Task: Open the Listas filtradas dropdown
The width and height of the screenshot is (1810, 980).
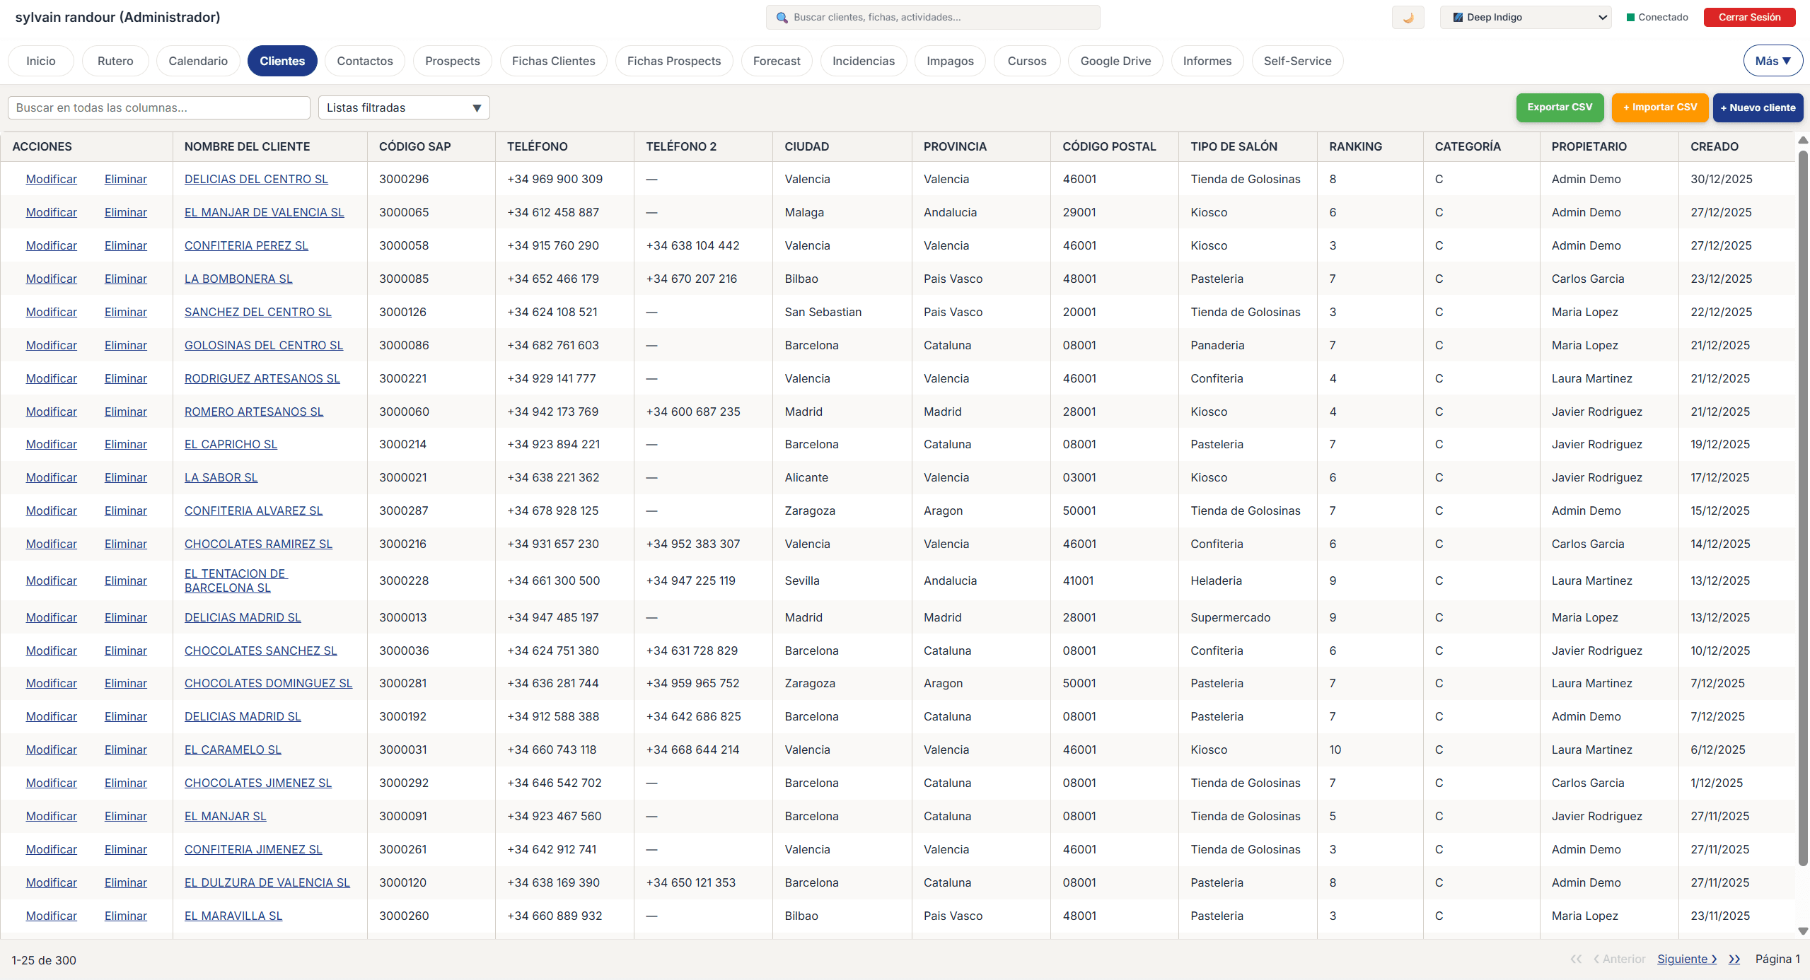Action: click(x=403, y=107)
